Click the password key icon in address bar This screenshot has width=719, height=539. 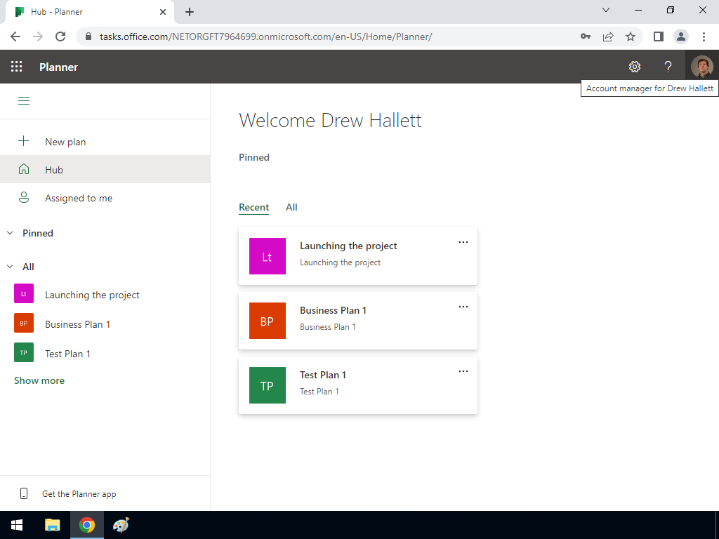[586, 36]
